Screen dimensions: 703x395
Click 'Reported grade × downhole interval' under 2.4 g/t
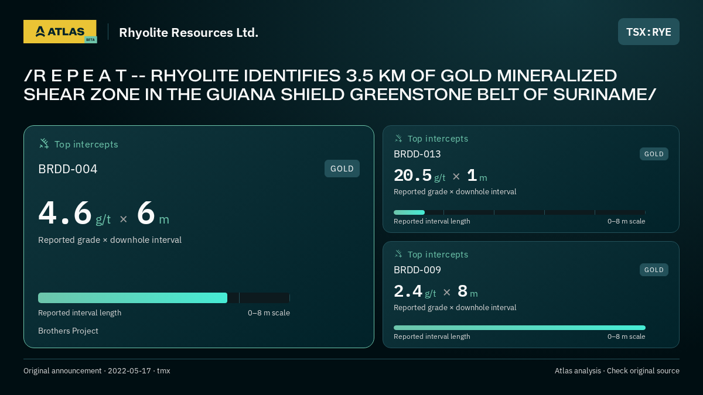(455, 308)
